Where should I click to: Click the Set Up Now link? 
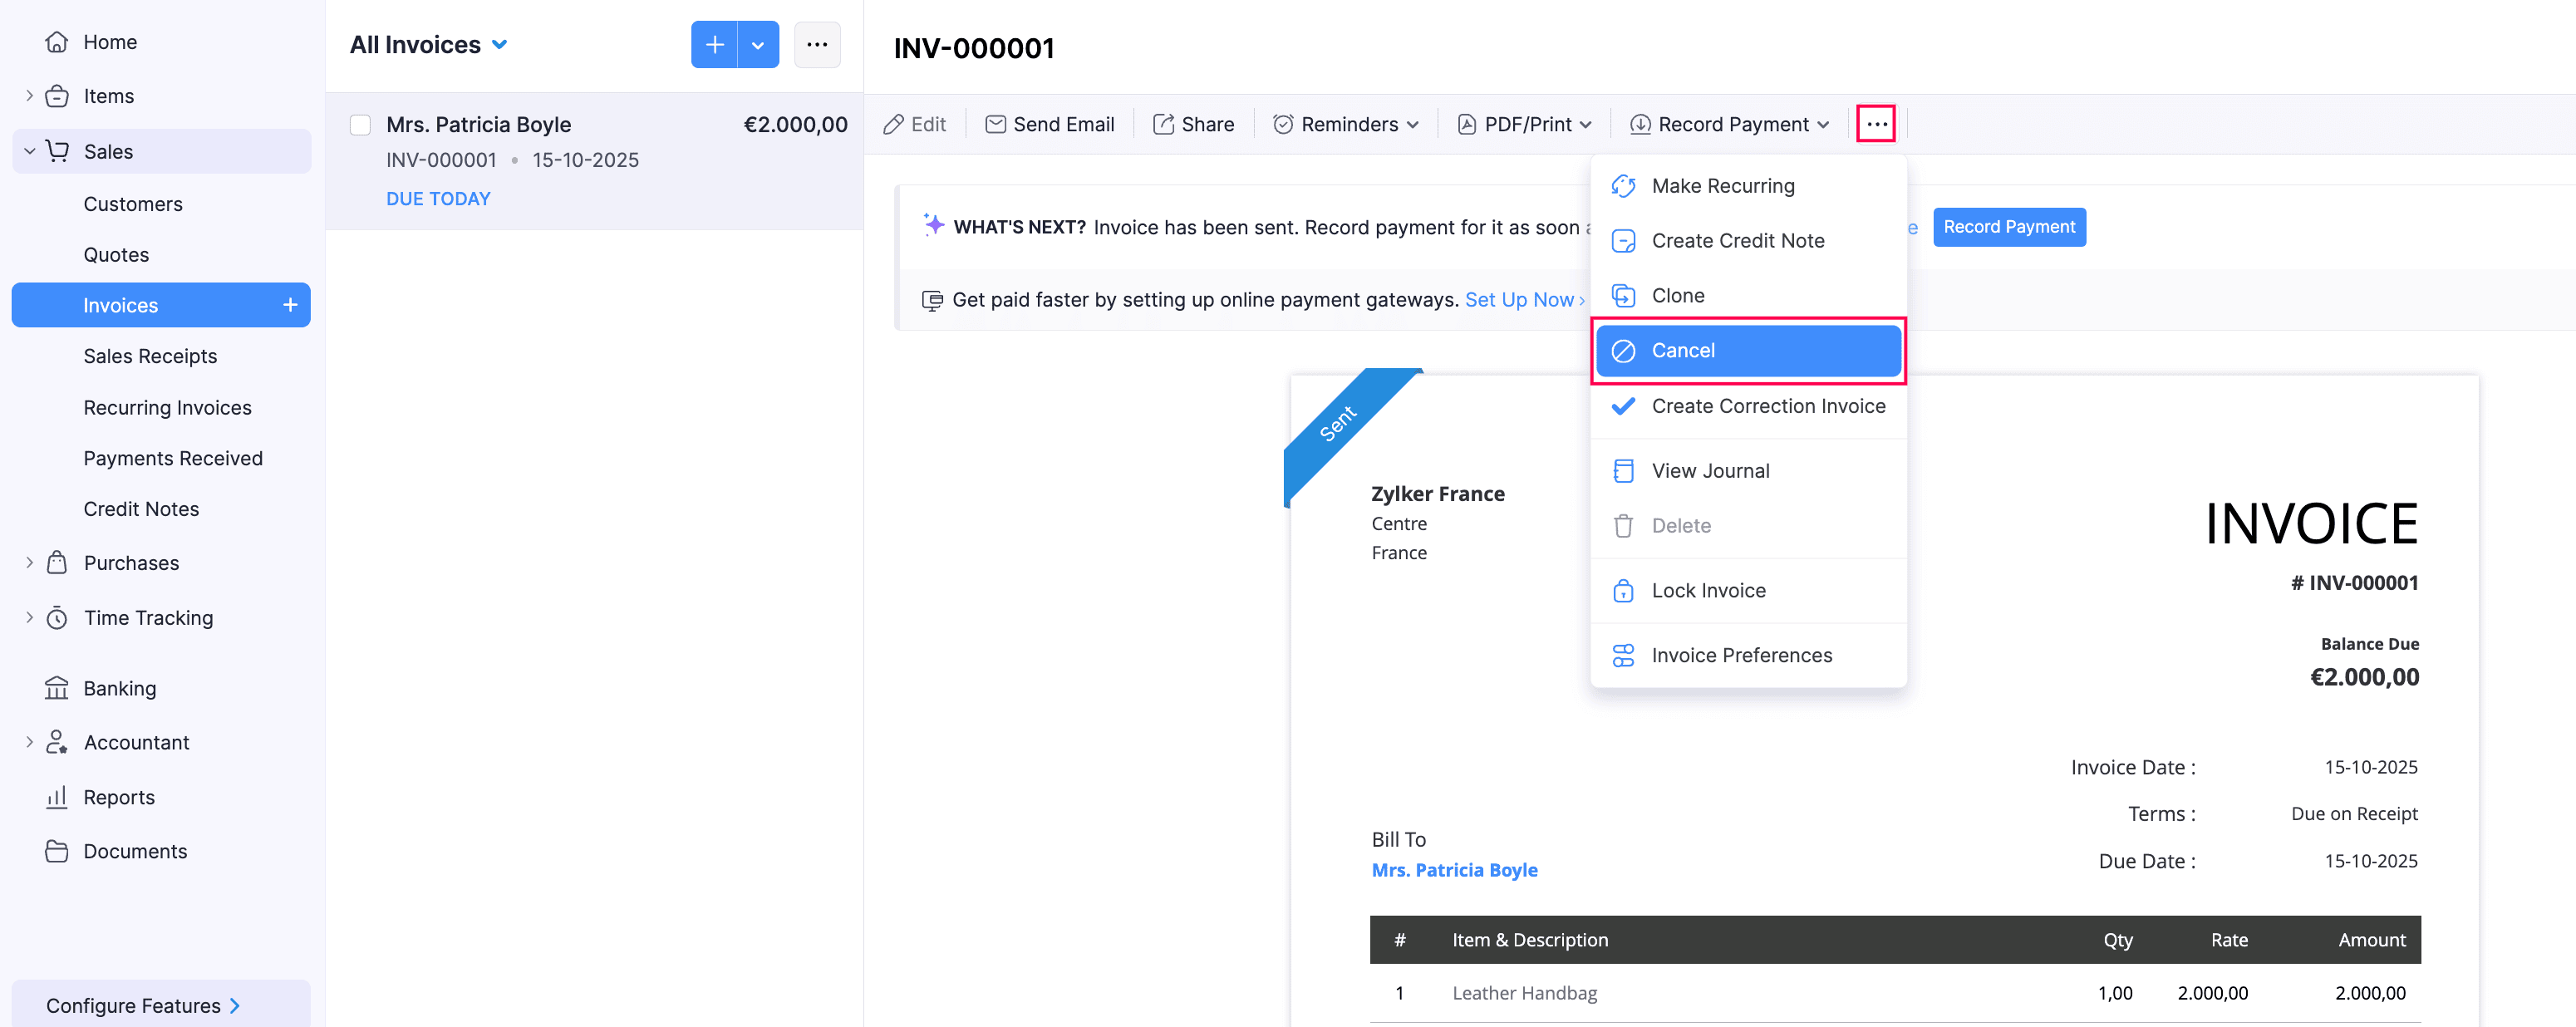(x=1518, y=300)
